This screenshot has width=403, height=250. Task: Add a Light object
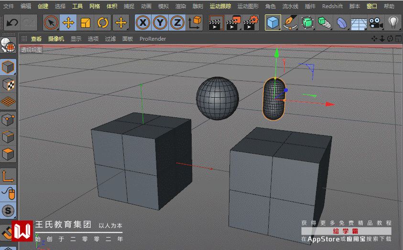coord(393,23)
